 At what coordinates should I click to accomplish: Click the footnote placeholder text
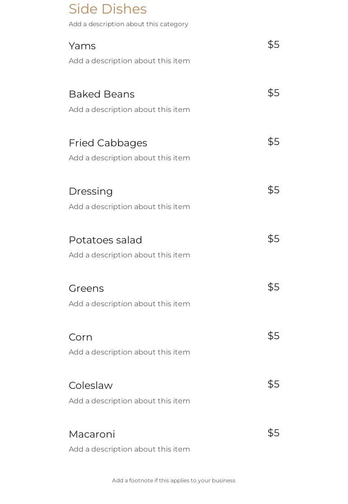174,481
